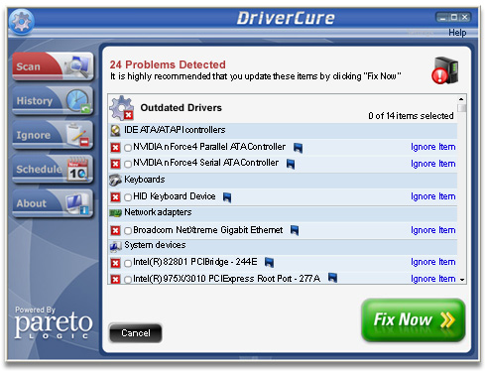Open the Scan section

(x=53, y=66)
